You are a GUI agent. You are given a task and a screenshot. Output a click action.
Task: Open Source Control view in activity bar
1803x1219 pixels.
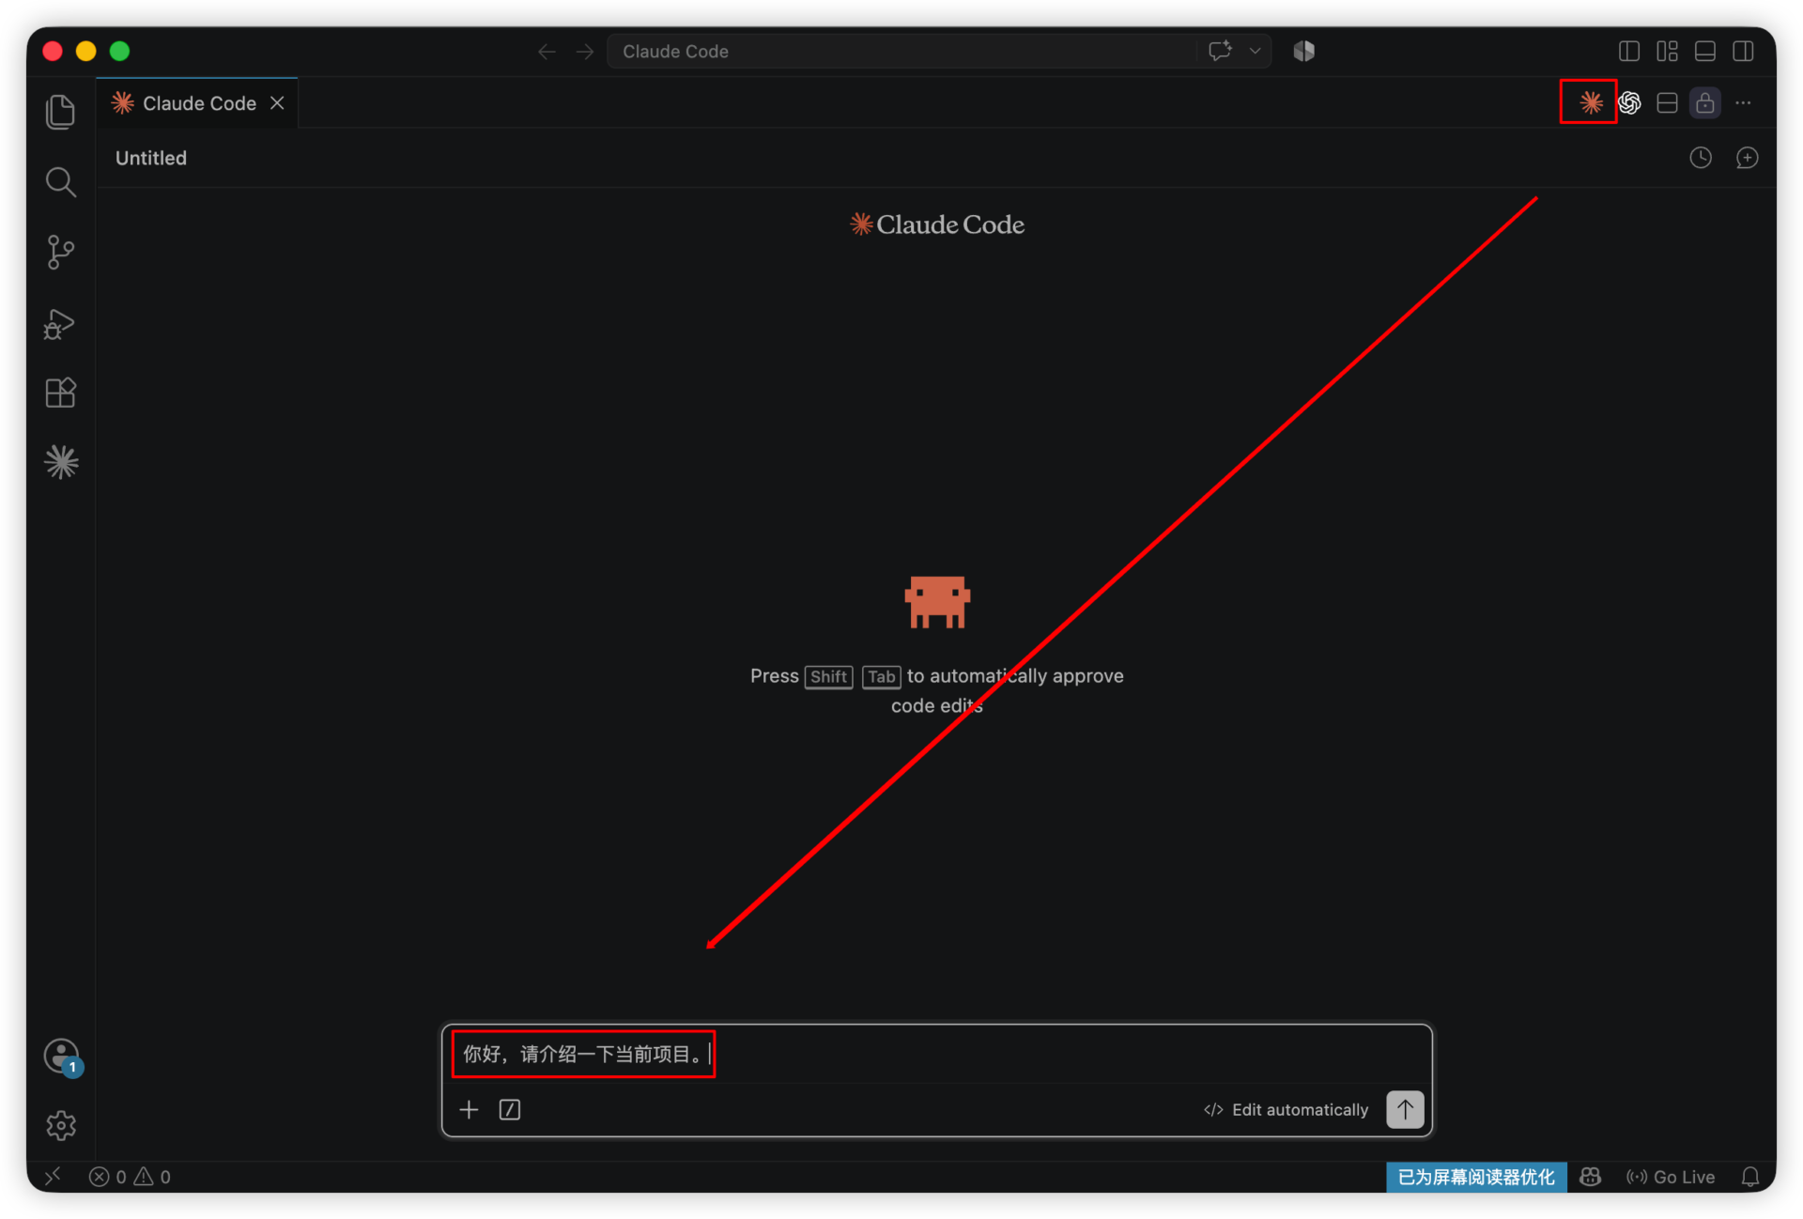pos(61,252)
